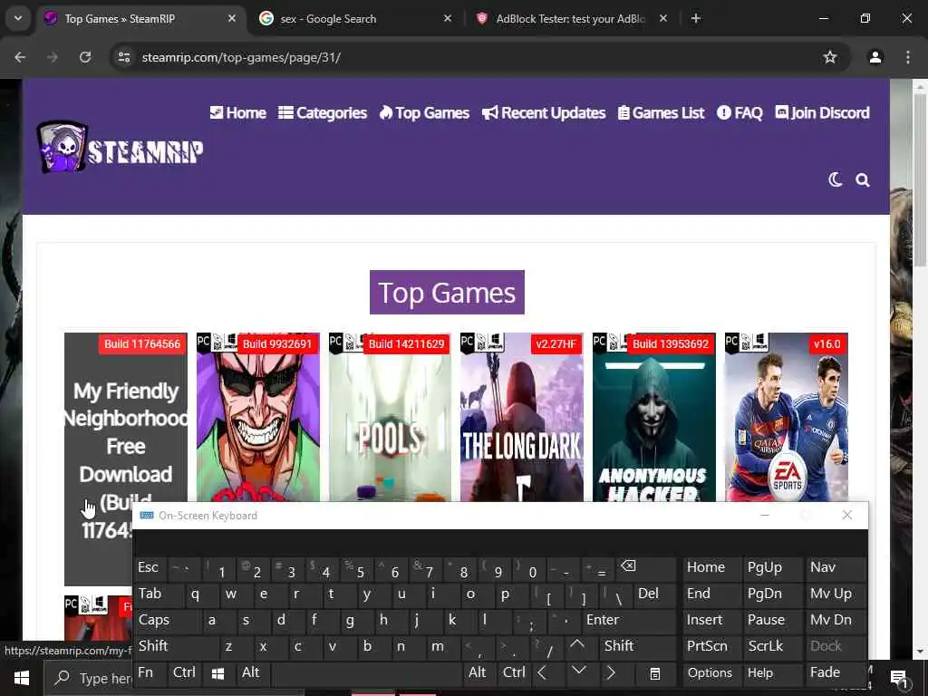This screenshot has height=696, width=928.
Task: Click the Tab key on On-Screen Keyboard
Action: (159, 594)
